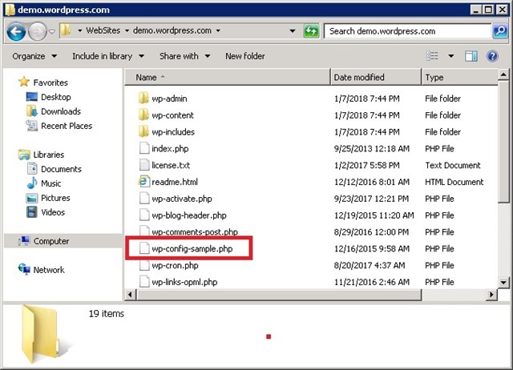Open the More view options dropdown arrow
513x370 pixels.
[450, 56]
